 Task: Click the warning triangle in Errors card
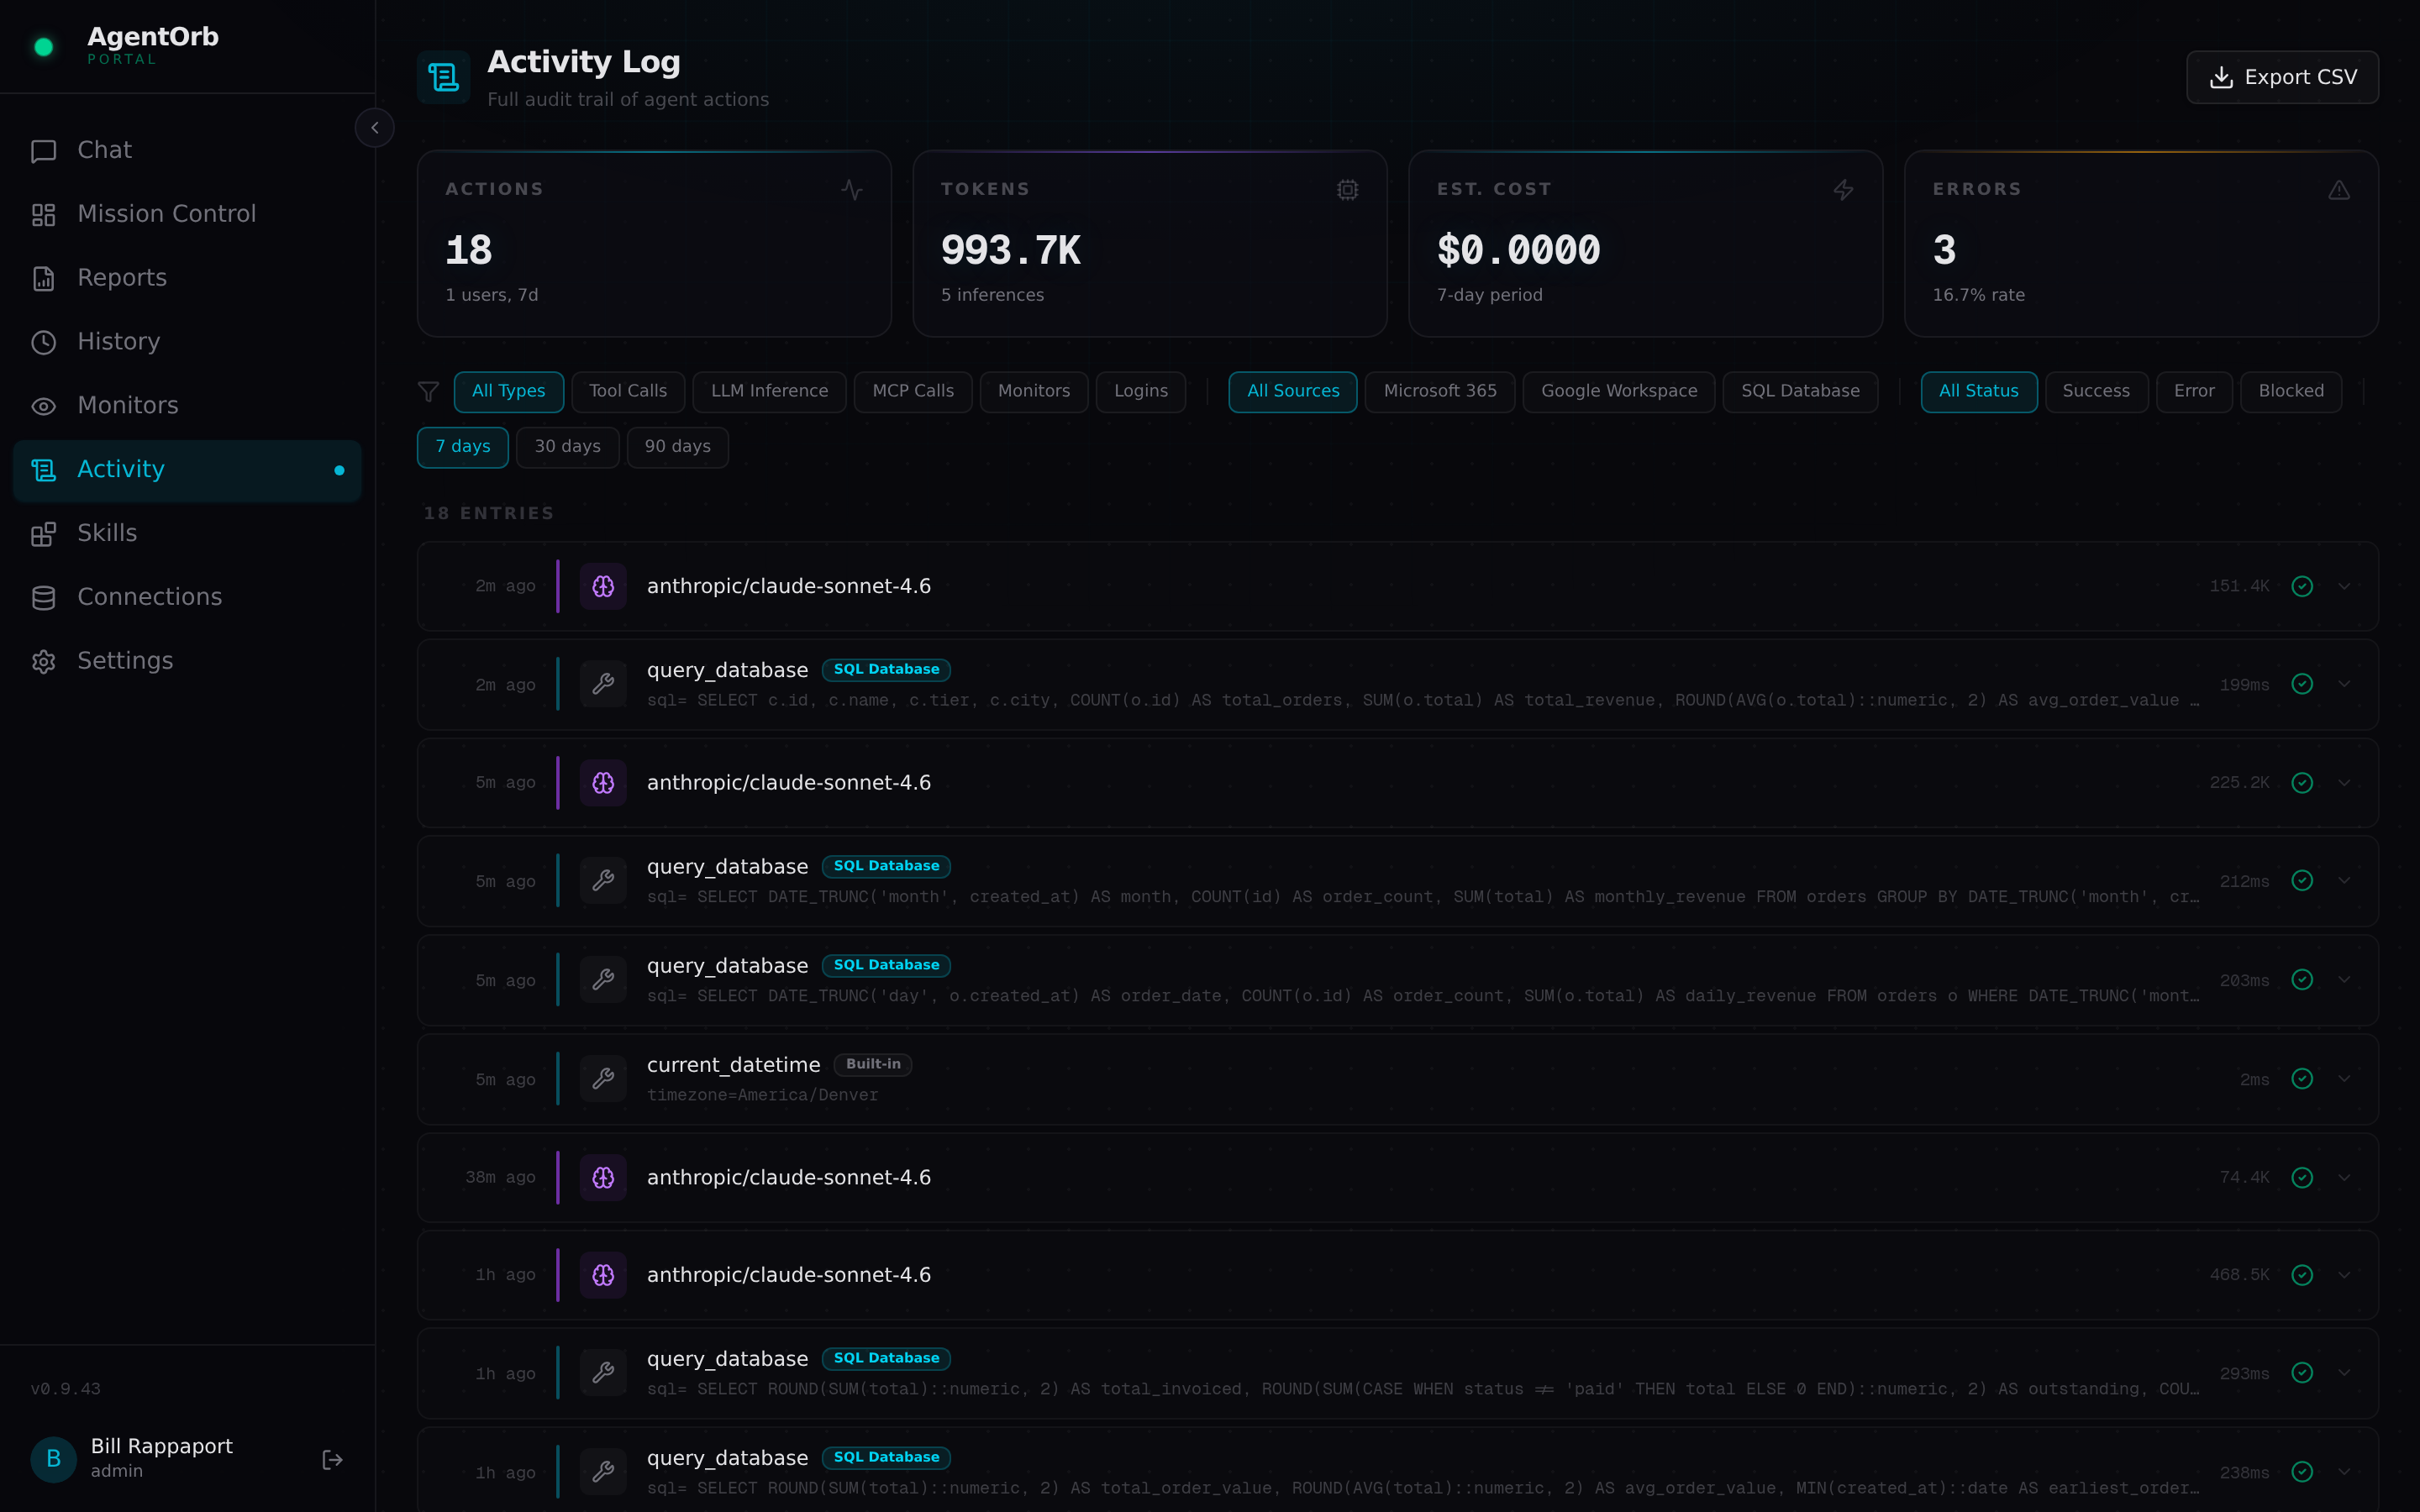tap(2339, 190)
